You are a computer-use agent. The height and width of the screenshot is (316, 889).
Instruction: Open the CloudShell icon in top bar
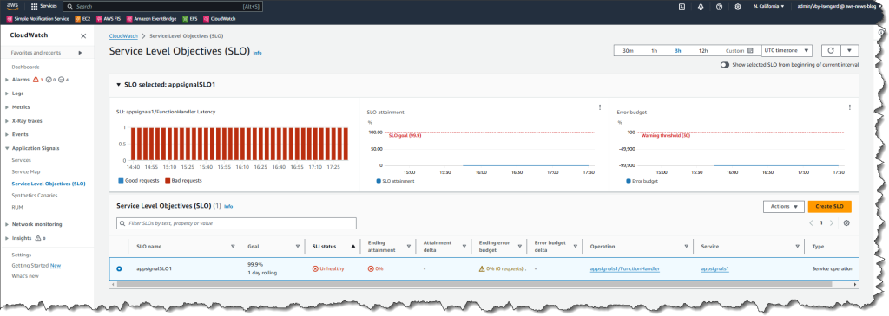(x=682, y=7)
